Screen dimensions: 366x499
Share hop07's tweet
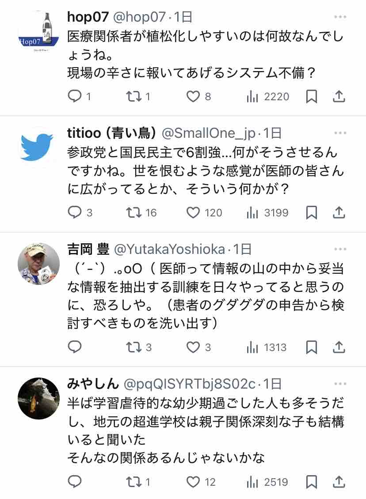click(339, 96)
